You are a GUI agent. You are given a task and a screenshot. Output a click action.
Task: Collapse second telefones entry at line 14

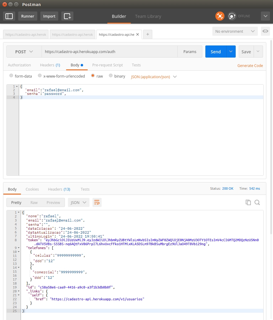[19, 268]
